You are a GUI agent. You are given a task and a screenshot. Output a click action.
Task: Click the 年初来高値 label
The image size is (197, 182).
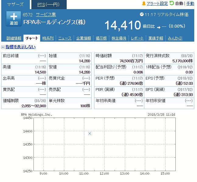(106, 101)
